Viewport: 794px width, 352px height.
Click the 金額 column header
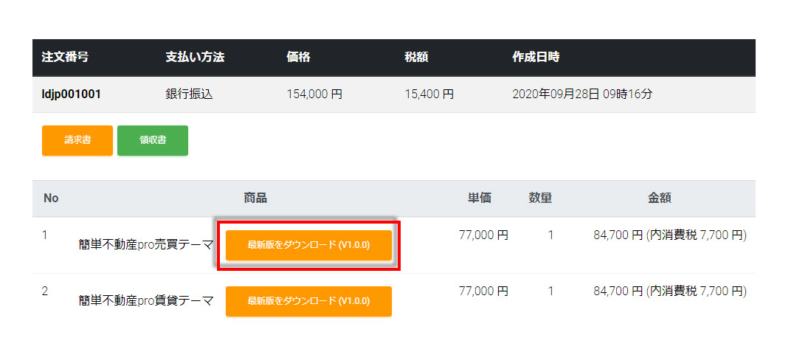[x=660, y=198]
